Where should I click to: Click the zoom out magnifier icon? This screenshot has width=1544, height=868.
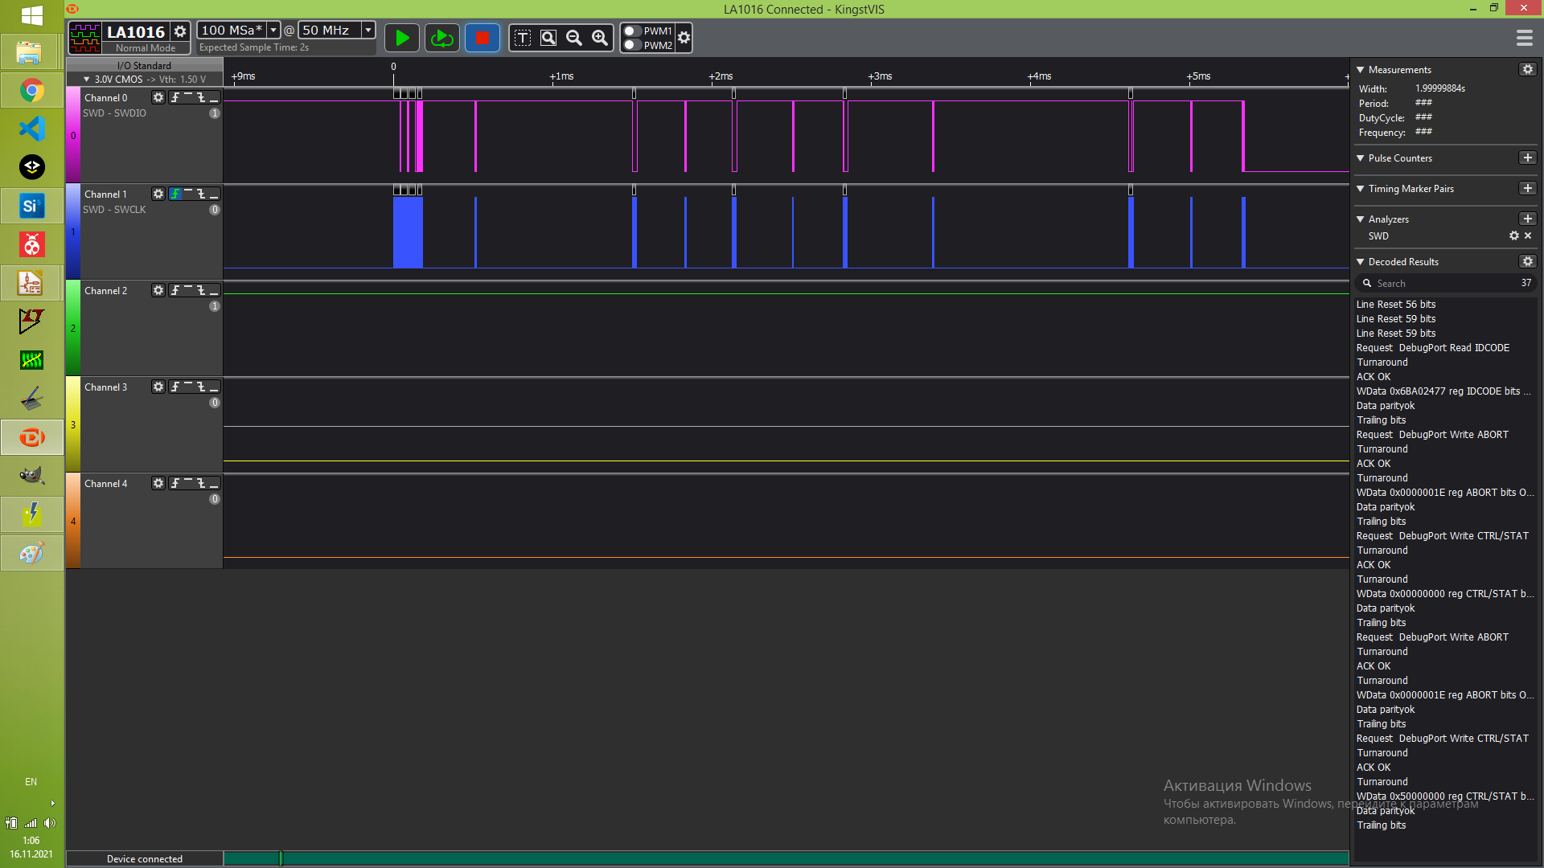click(x=574, y=38)
